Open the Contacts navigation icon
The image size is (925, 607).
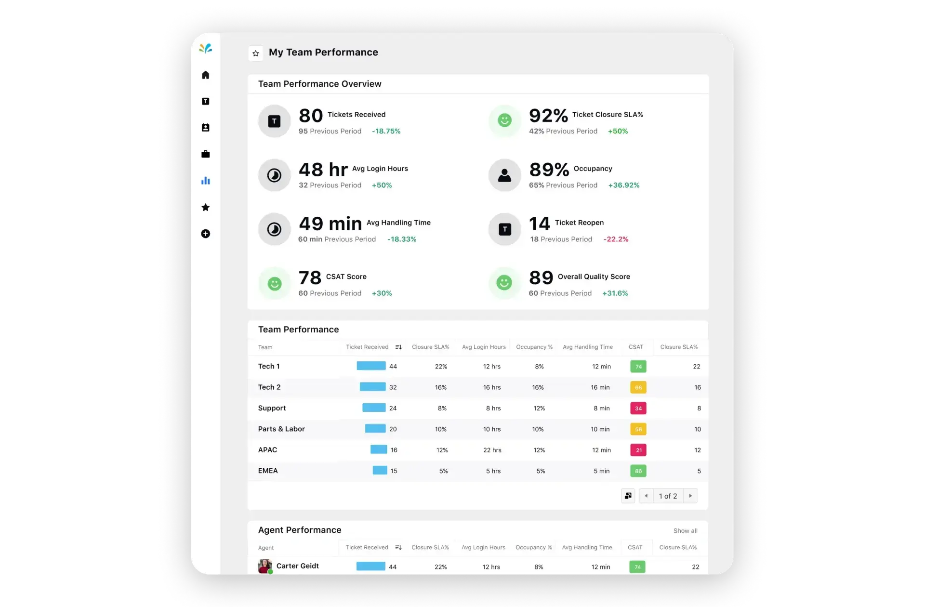coord(206,127)
